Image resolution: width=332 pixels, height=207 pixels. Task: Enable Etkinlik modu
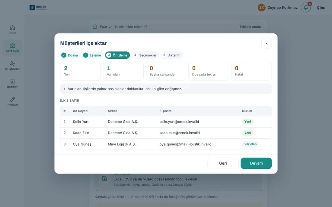click(x=250, y=27)
